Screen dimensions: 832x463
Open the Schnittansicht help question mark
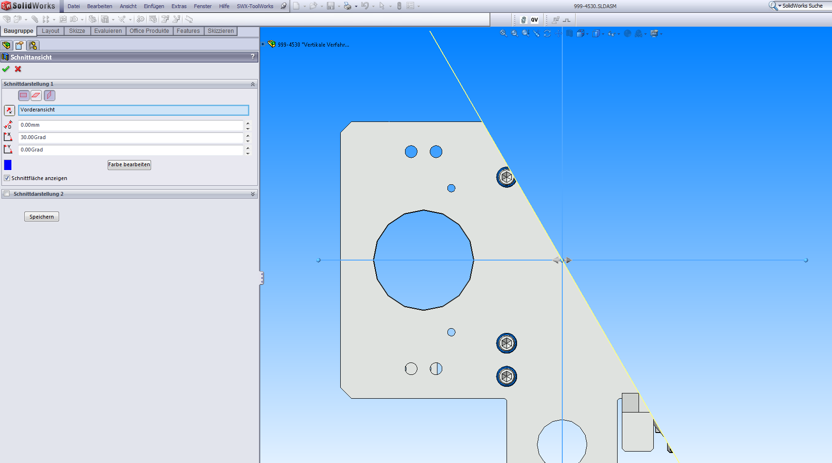pyautogui.click(x=253, y=57)
